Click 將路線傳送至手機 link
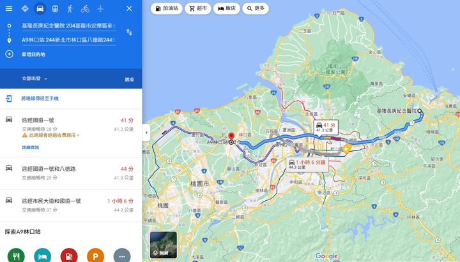This screenshot has width=460, height=262. click(x=40, y=98)
